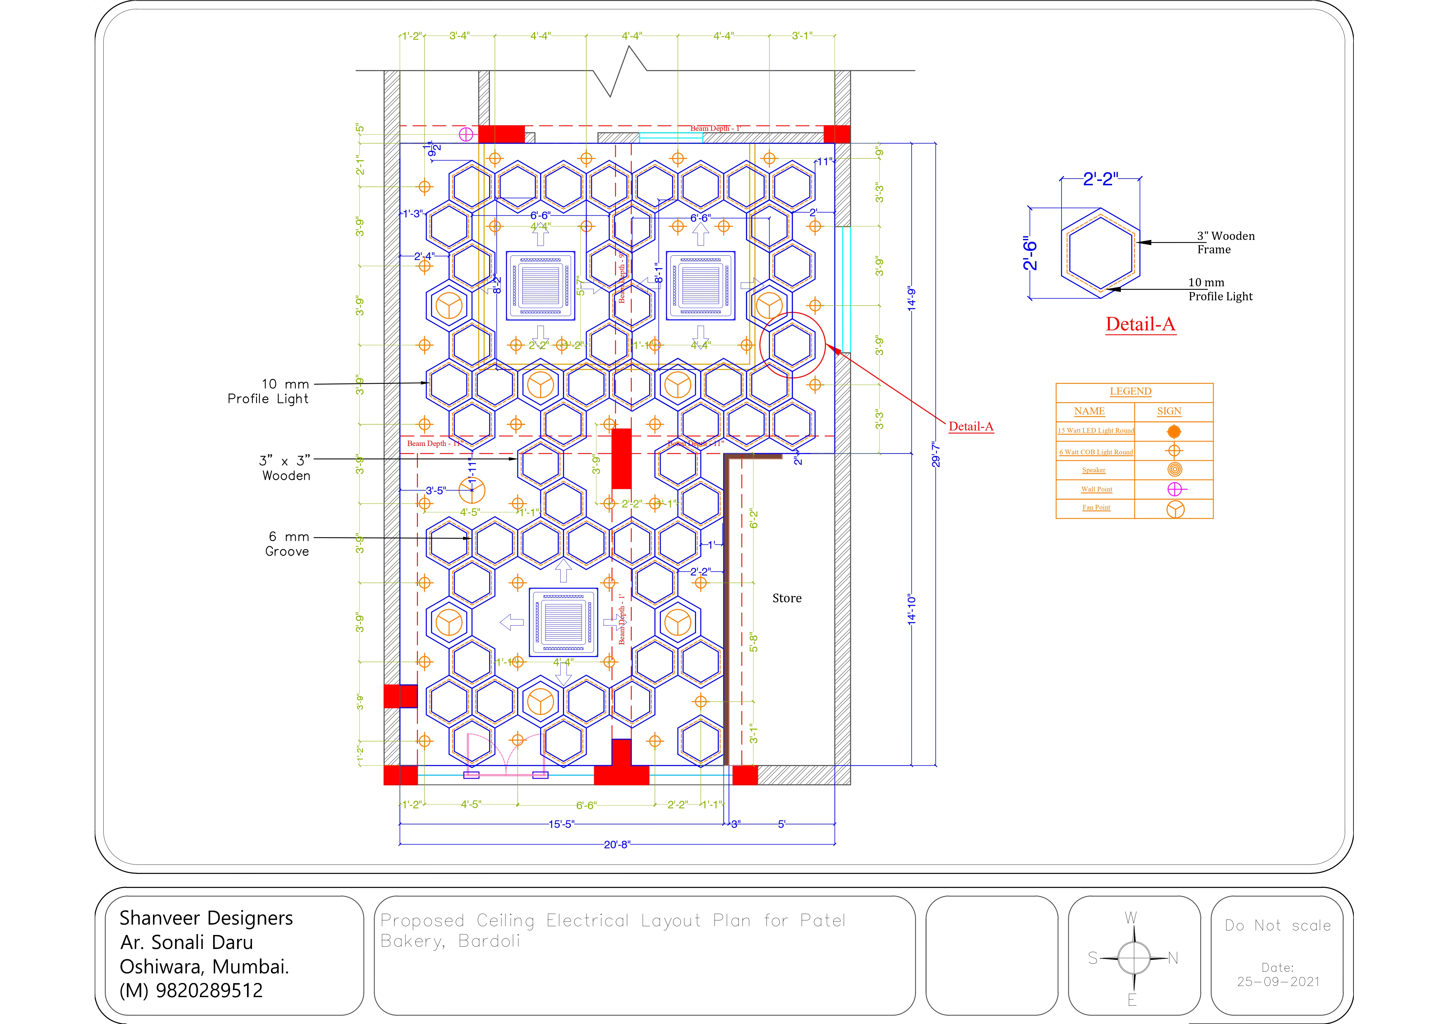Click the magenta Wall Point legend symbol
The height and width of the screenshot is (1024, 1449).
tap(1175, 489)
